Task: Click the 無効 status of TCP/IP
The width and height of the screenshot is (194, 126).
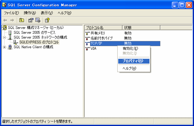Action: click(128, 43)
